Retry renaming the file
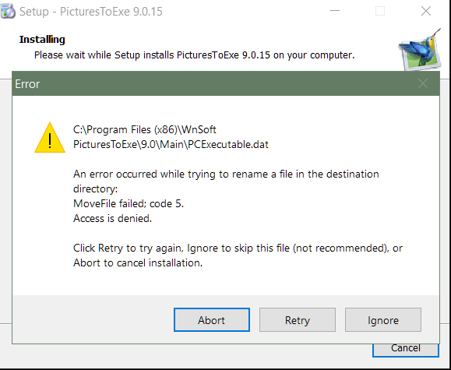This screenshot has width=451, height=370. point(298,319)
